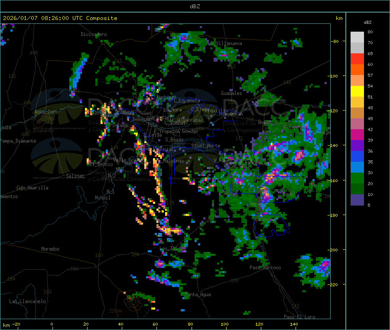Click the '-80' km tick on right axis

coord(335,41)
